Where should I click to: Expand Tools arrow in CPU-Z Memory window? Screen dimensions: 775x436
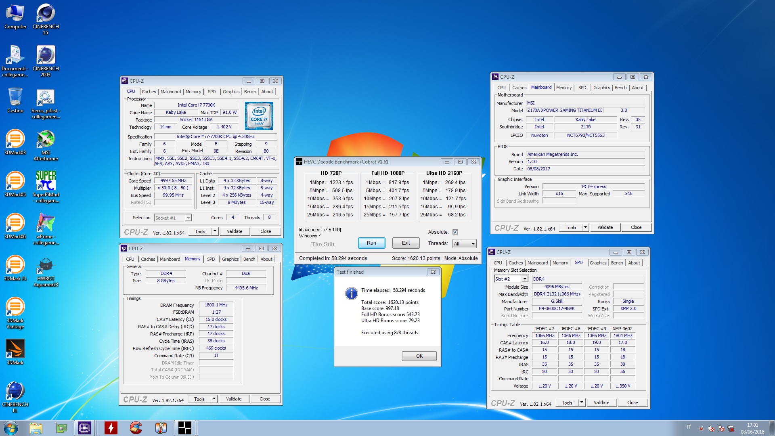click(x=214, y=399)
